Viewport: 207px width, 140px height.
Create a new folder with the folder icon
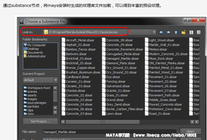click(x=184, y=32)
